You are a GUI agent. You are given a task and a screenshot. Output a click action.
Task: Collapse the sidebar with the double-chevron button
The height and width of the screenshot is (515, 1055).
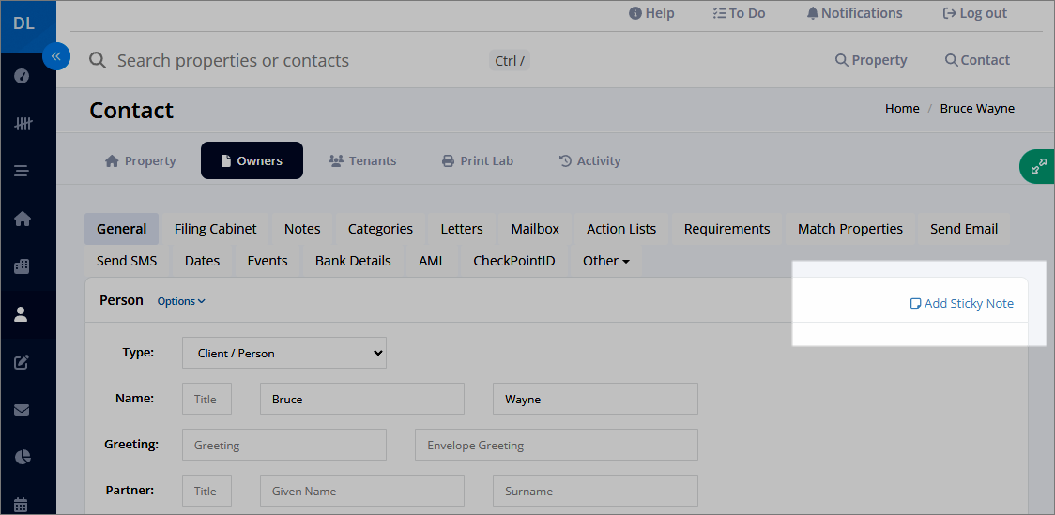tap(55, 56)
